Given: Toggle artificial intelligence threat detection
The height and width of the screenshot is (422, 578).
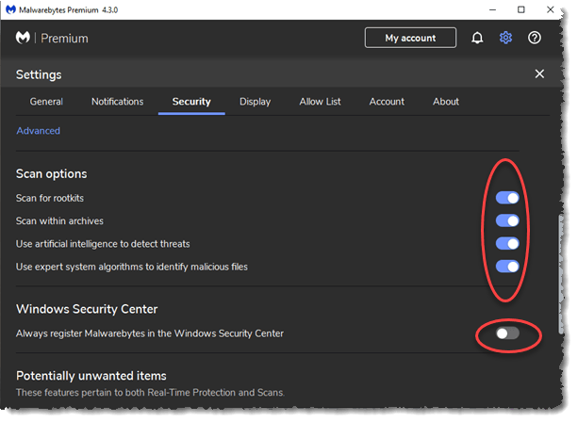Looking at the screenshot, I should click(507, 244).
